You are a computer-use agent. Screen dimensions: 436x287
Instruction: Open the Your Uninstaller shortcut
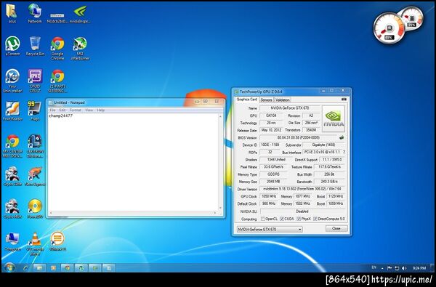12,81
